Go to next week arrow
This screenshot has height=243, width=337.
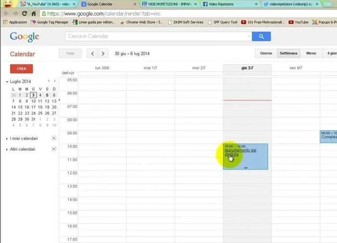(x=104, y=53)
